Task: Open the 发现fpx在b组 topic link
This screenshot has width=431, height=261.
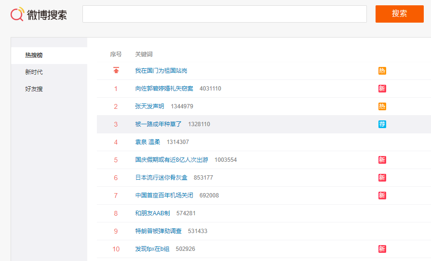Action: pos(152,249)
